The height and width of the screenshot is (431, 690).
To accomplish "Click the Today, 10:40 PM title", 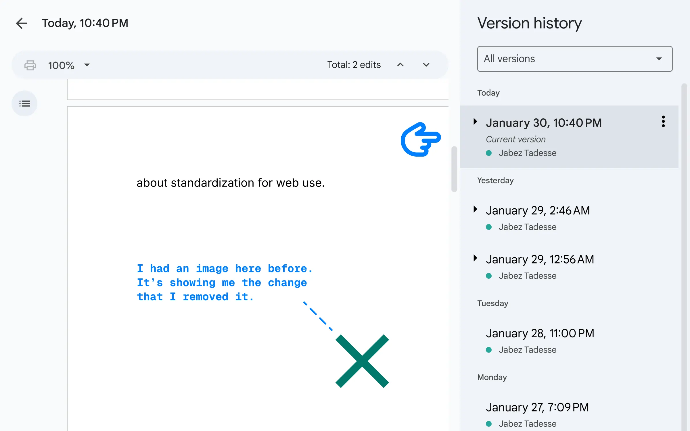I will [85, 23].
